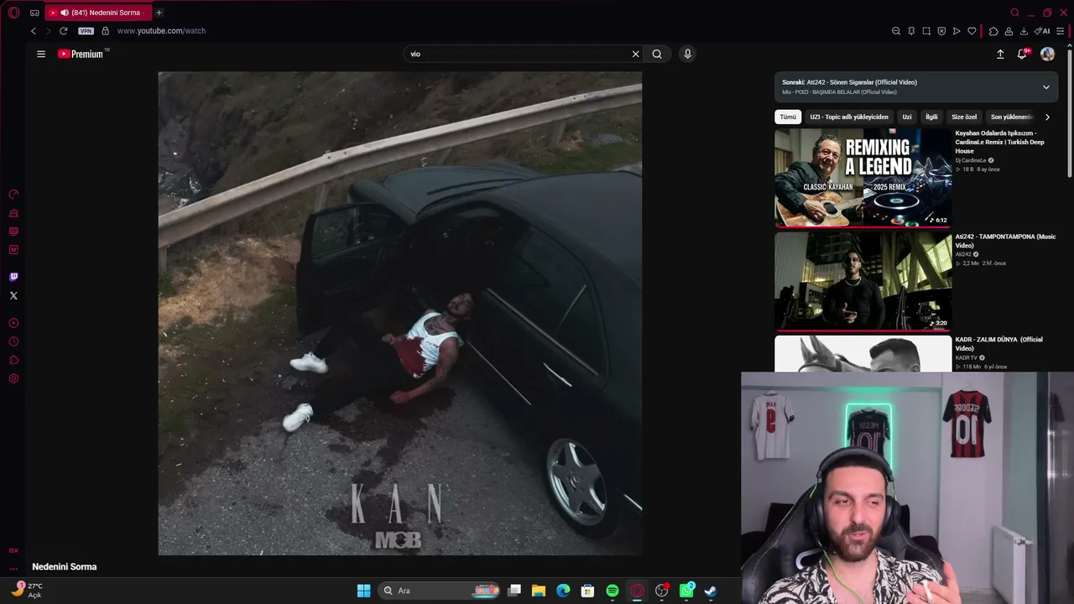Toggle the Opera VPN badge
The width and height of the screenshot is (1074, 604).
[x=86, y=31]
